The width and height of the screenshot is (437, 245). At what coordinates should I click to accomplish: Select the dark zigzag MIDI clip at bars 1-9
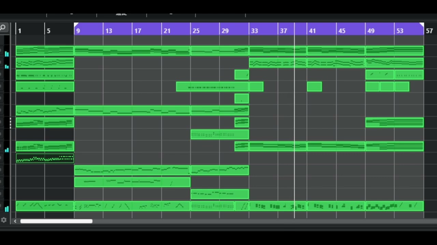tap(45, 158)
